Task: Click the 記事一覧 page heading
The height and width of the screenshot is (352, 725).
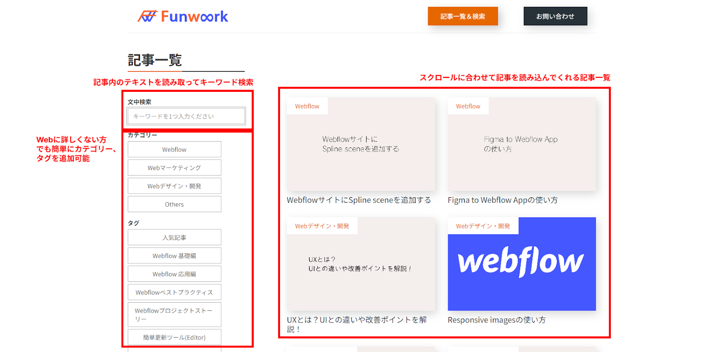Action: point(155,60)
